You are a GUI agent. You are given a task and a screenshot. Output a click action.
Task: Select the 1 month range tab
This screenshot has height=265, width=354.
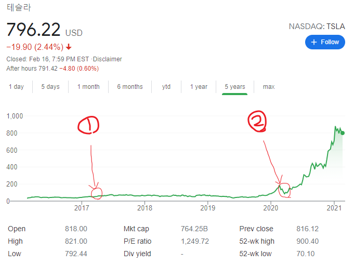coord(88,87)
